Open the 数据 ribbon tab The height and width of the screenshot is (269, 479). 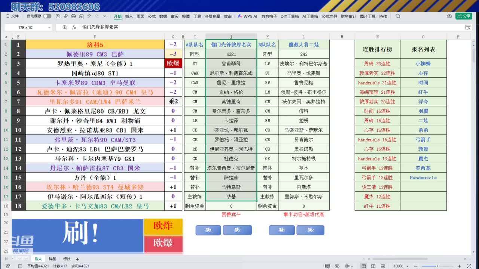[163, 16]
